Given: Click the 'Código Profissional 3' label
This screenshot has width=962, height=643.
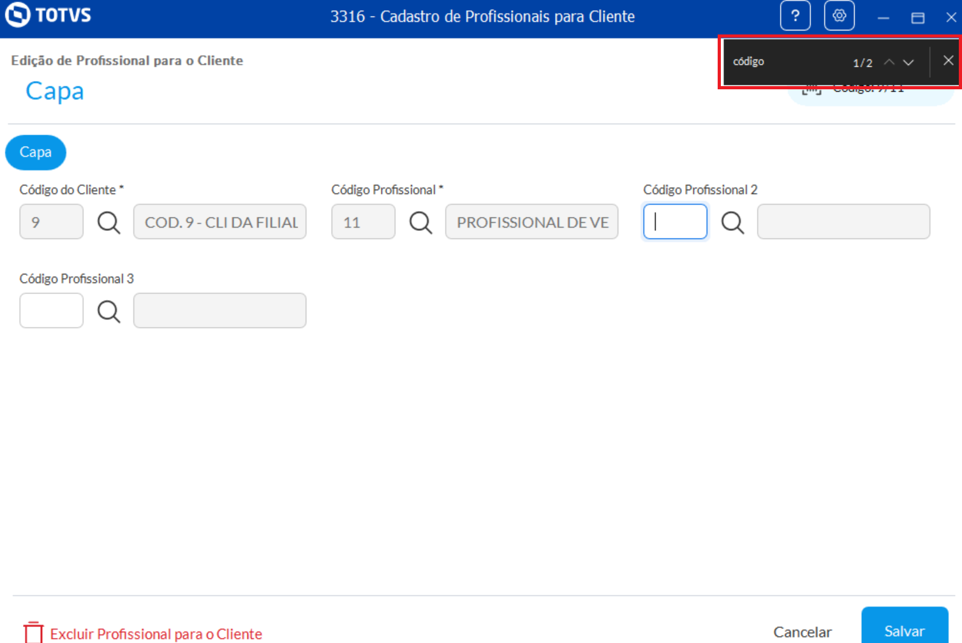Looking at the screenshot, I should click(x=77, y=279).
